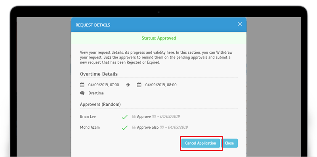Click the Overtime Details heading
This screenshot has width=317, height=157.
point(99,74)
